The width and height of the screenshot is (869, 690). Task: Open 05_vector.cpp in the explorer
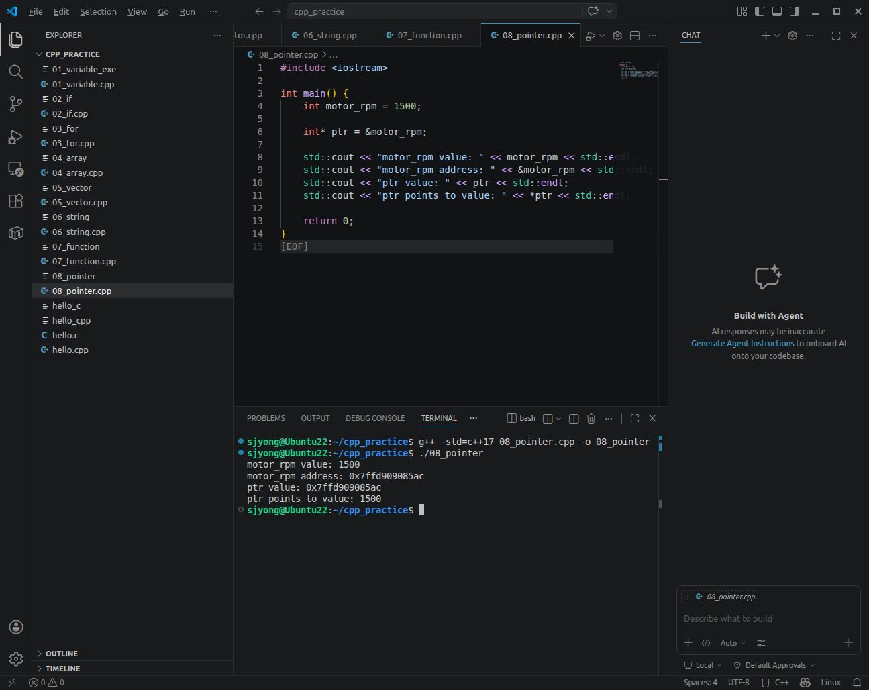point(80,202)
